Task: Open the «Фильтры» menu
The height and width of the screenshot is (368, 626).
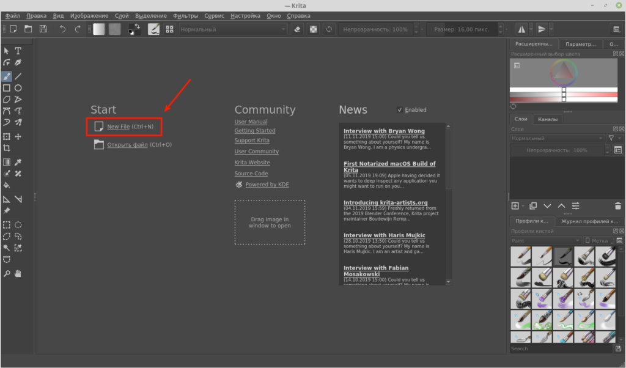Action: tap(185, 15)
